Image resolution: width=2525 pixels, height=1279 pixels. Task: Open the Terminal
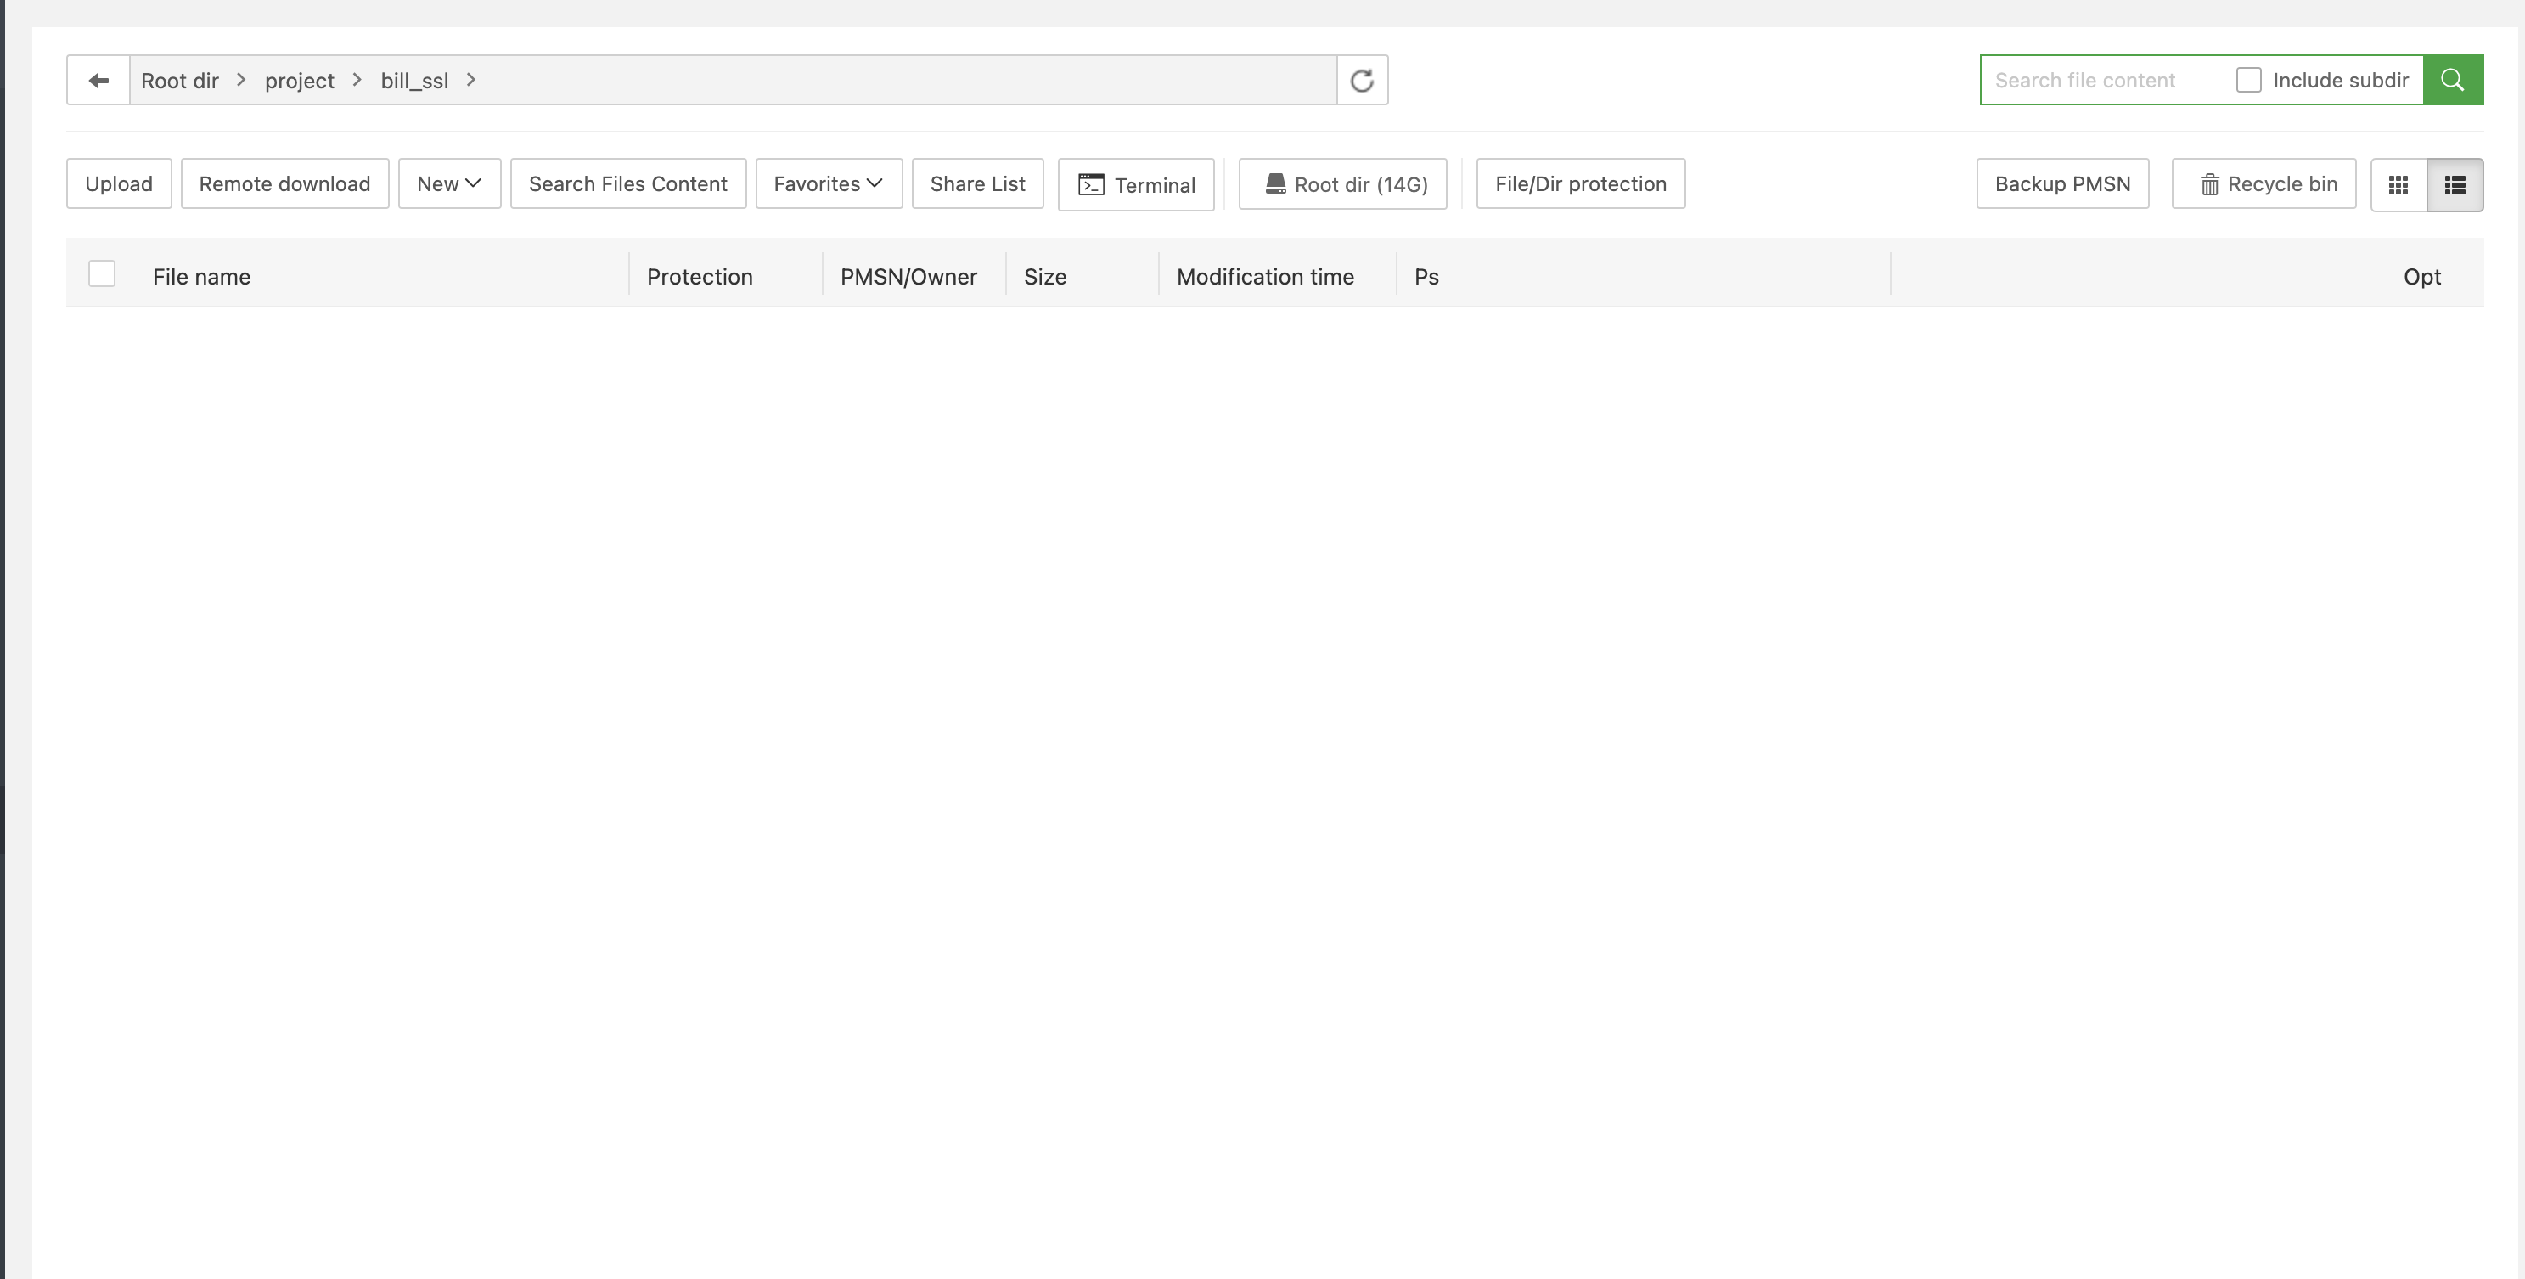(x=1136, y=184)
